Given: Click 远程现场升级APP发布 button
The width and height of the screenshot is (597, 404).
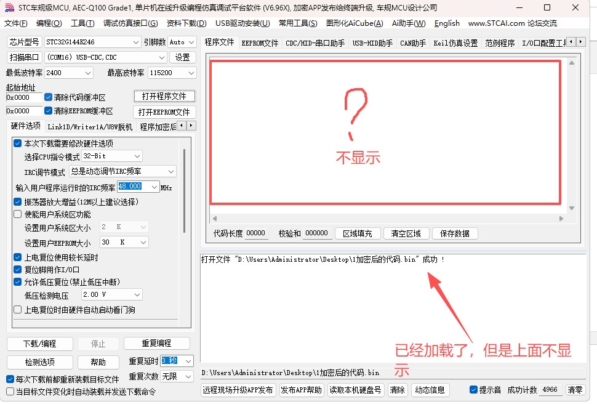Looking at the screenshot, I should (x=238, y=390).
